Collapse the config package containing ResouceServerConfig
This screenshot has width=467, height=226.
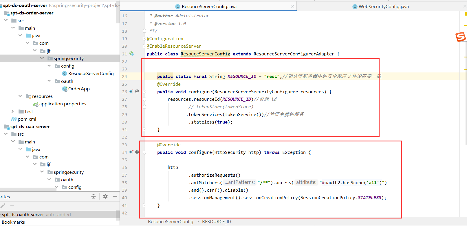[49, 66]
